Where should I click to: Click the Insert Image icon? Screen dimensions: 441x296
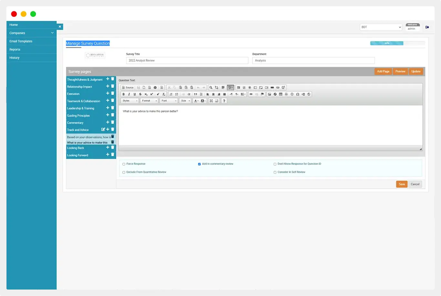[270, 94]
